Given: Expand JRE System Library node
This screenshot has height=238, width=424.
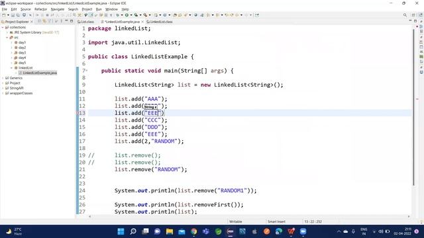Looking at the screenshot, I should (7, 32).
